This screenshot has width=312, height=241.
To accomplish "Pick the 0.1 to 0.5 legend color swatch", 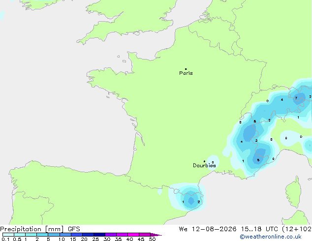I will pos(8,235).
